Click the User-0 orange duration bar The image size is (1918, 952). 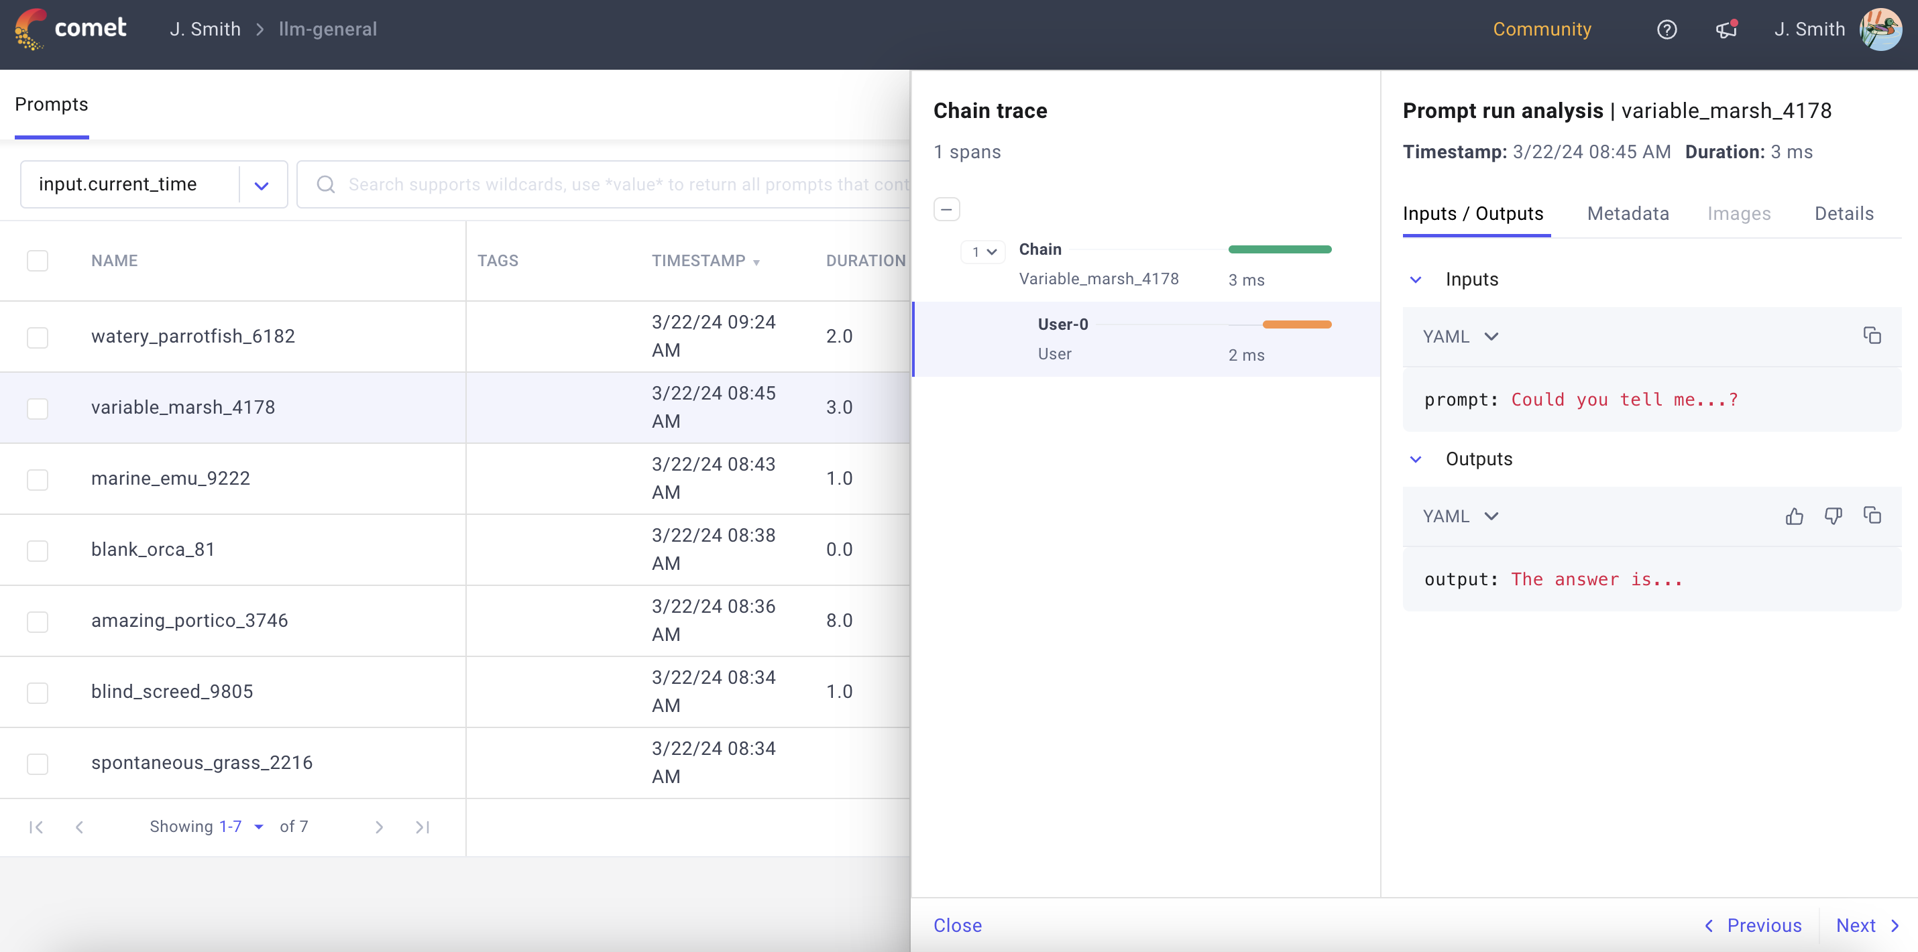click(1297, 324)
